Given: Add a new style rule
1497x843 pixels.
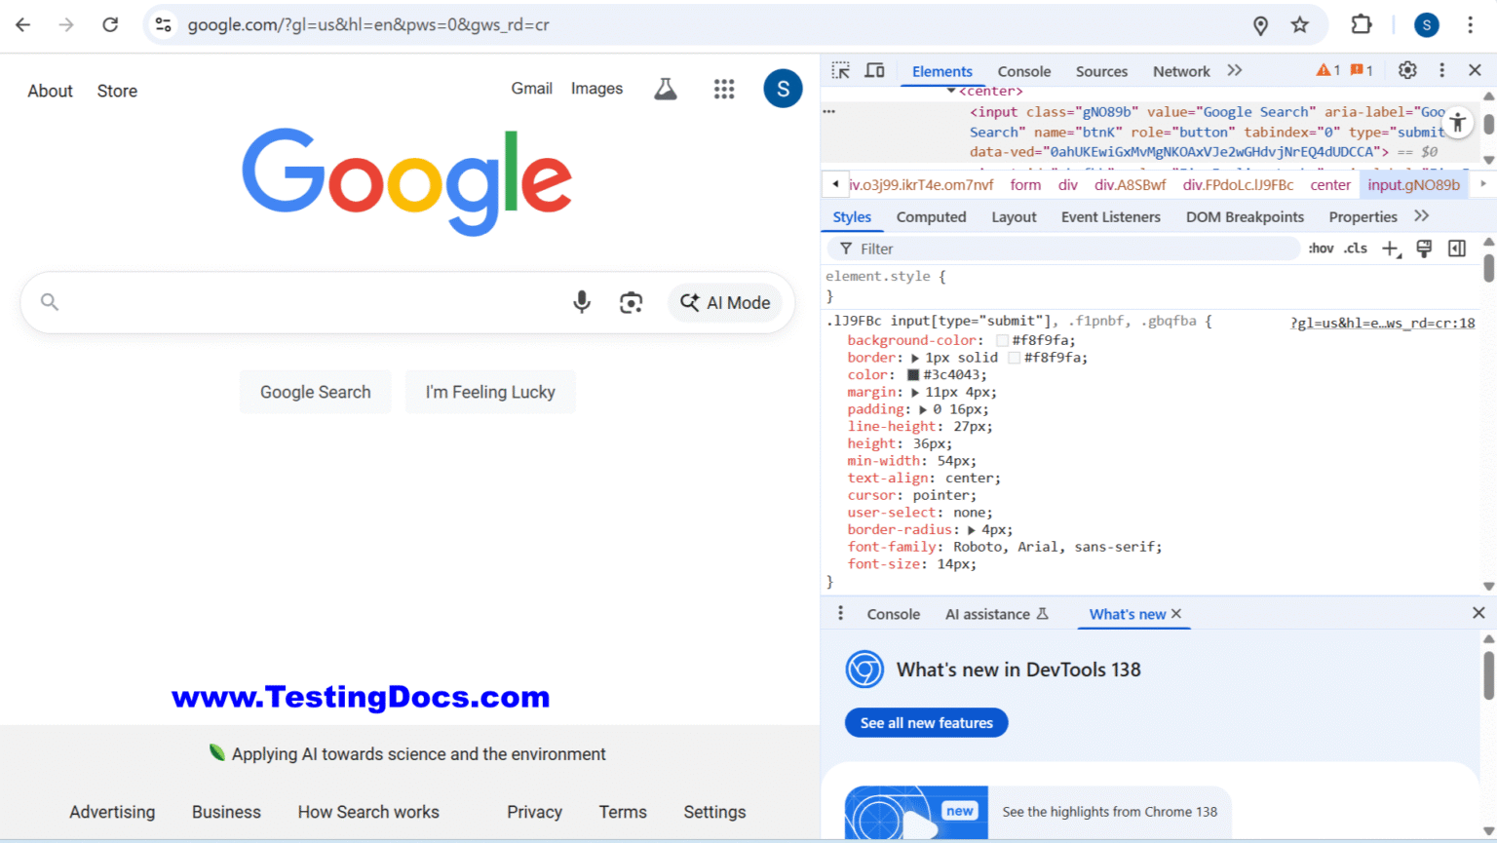Looking at the screenshot, I should [x=1391, y=249].
